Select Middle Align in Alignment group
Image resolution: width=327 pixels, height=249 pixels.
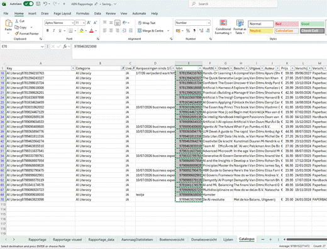111,23
